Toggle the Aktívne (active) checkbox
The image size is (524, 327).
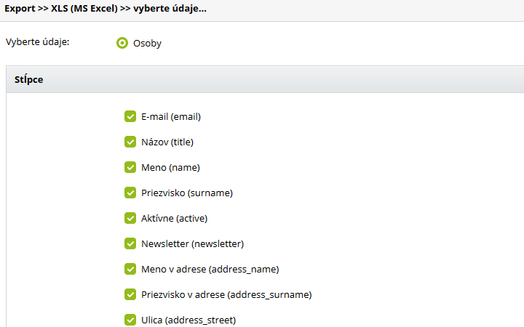pyautogui.click(x=130, y=218)
